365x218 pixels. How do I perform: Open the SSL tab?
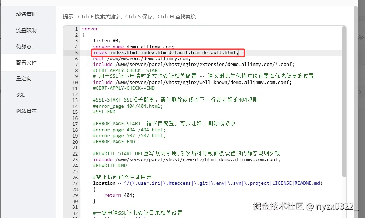pyautogui.click(x=20, y=95)
